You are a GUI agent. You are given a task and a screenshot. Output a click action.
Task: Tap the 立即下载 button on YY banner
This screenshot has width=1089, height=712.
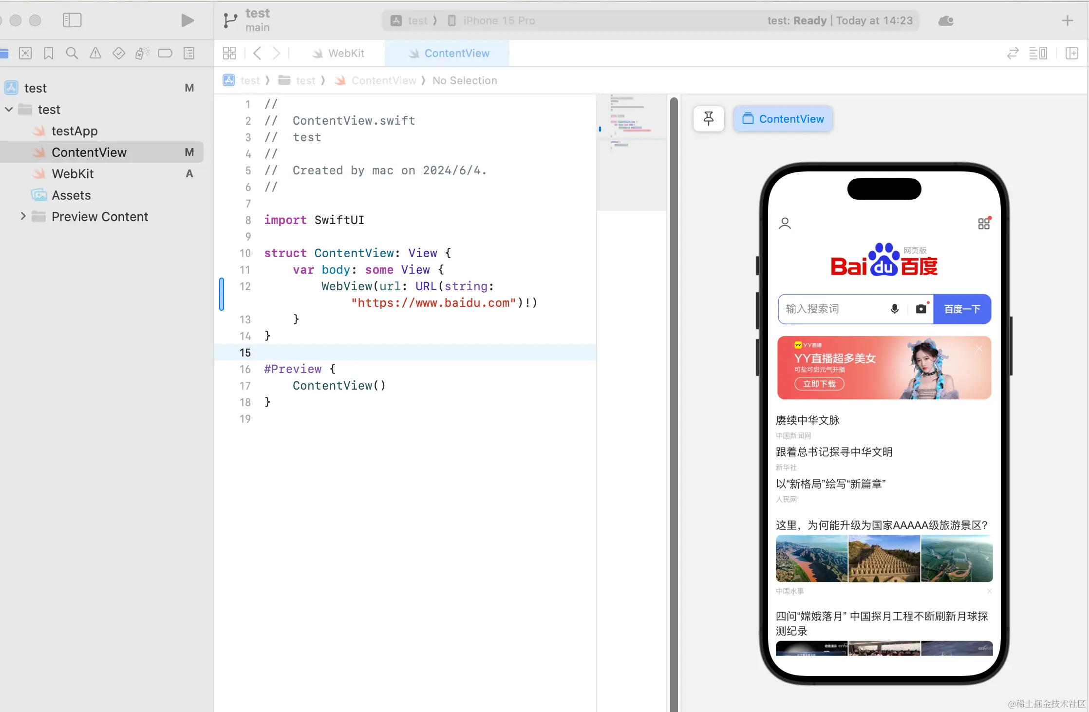tap(819, 384)
